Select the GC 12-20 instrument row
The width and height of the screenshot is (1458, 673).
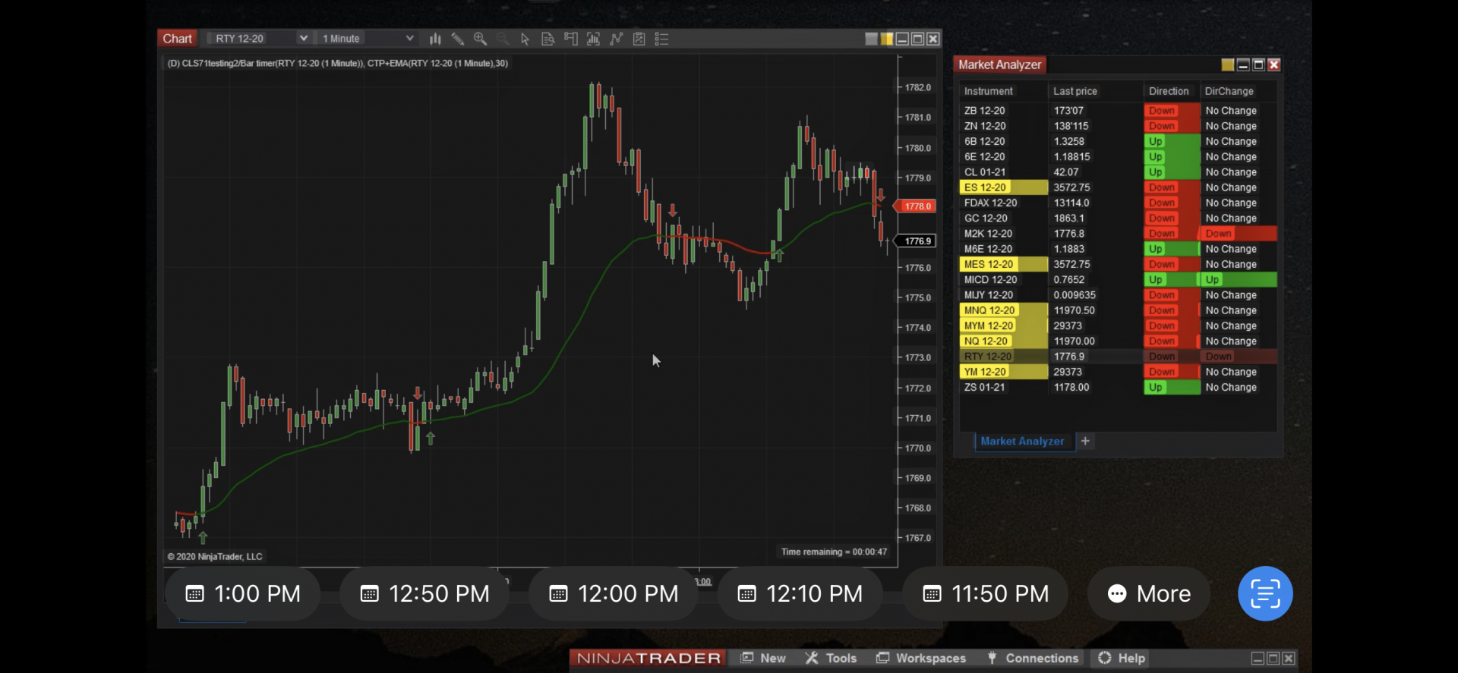coord(1118,219)
